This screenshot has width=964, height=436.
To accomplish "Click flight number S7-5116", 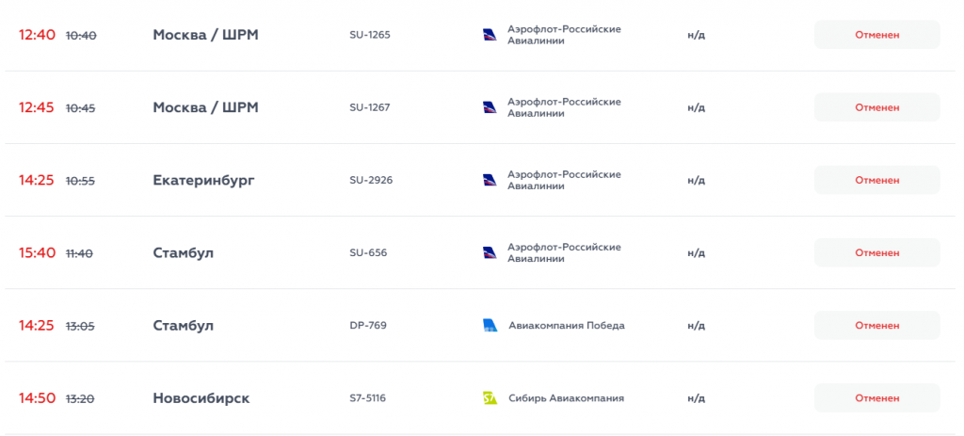I will (367, 398).
